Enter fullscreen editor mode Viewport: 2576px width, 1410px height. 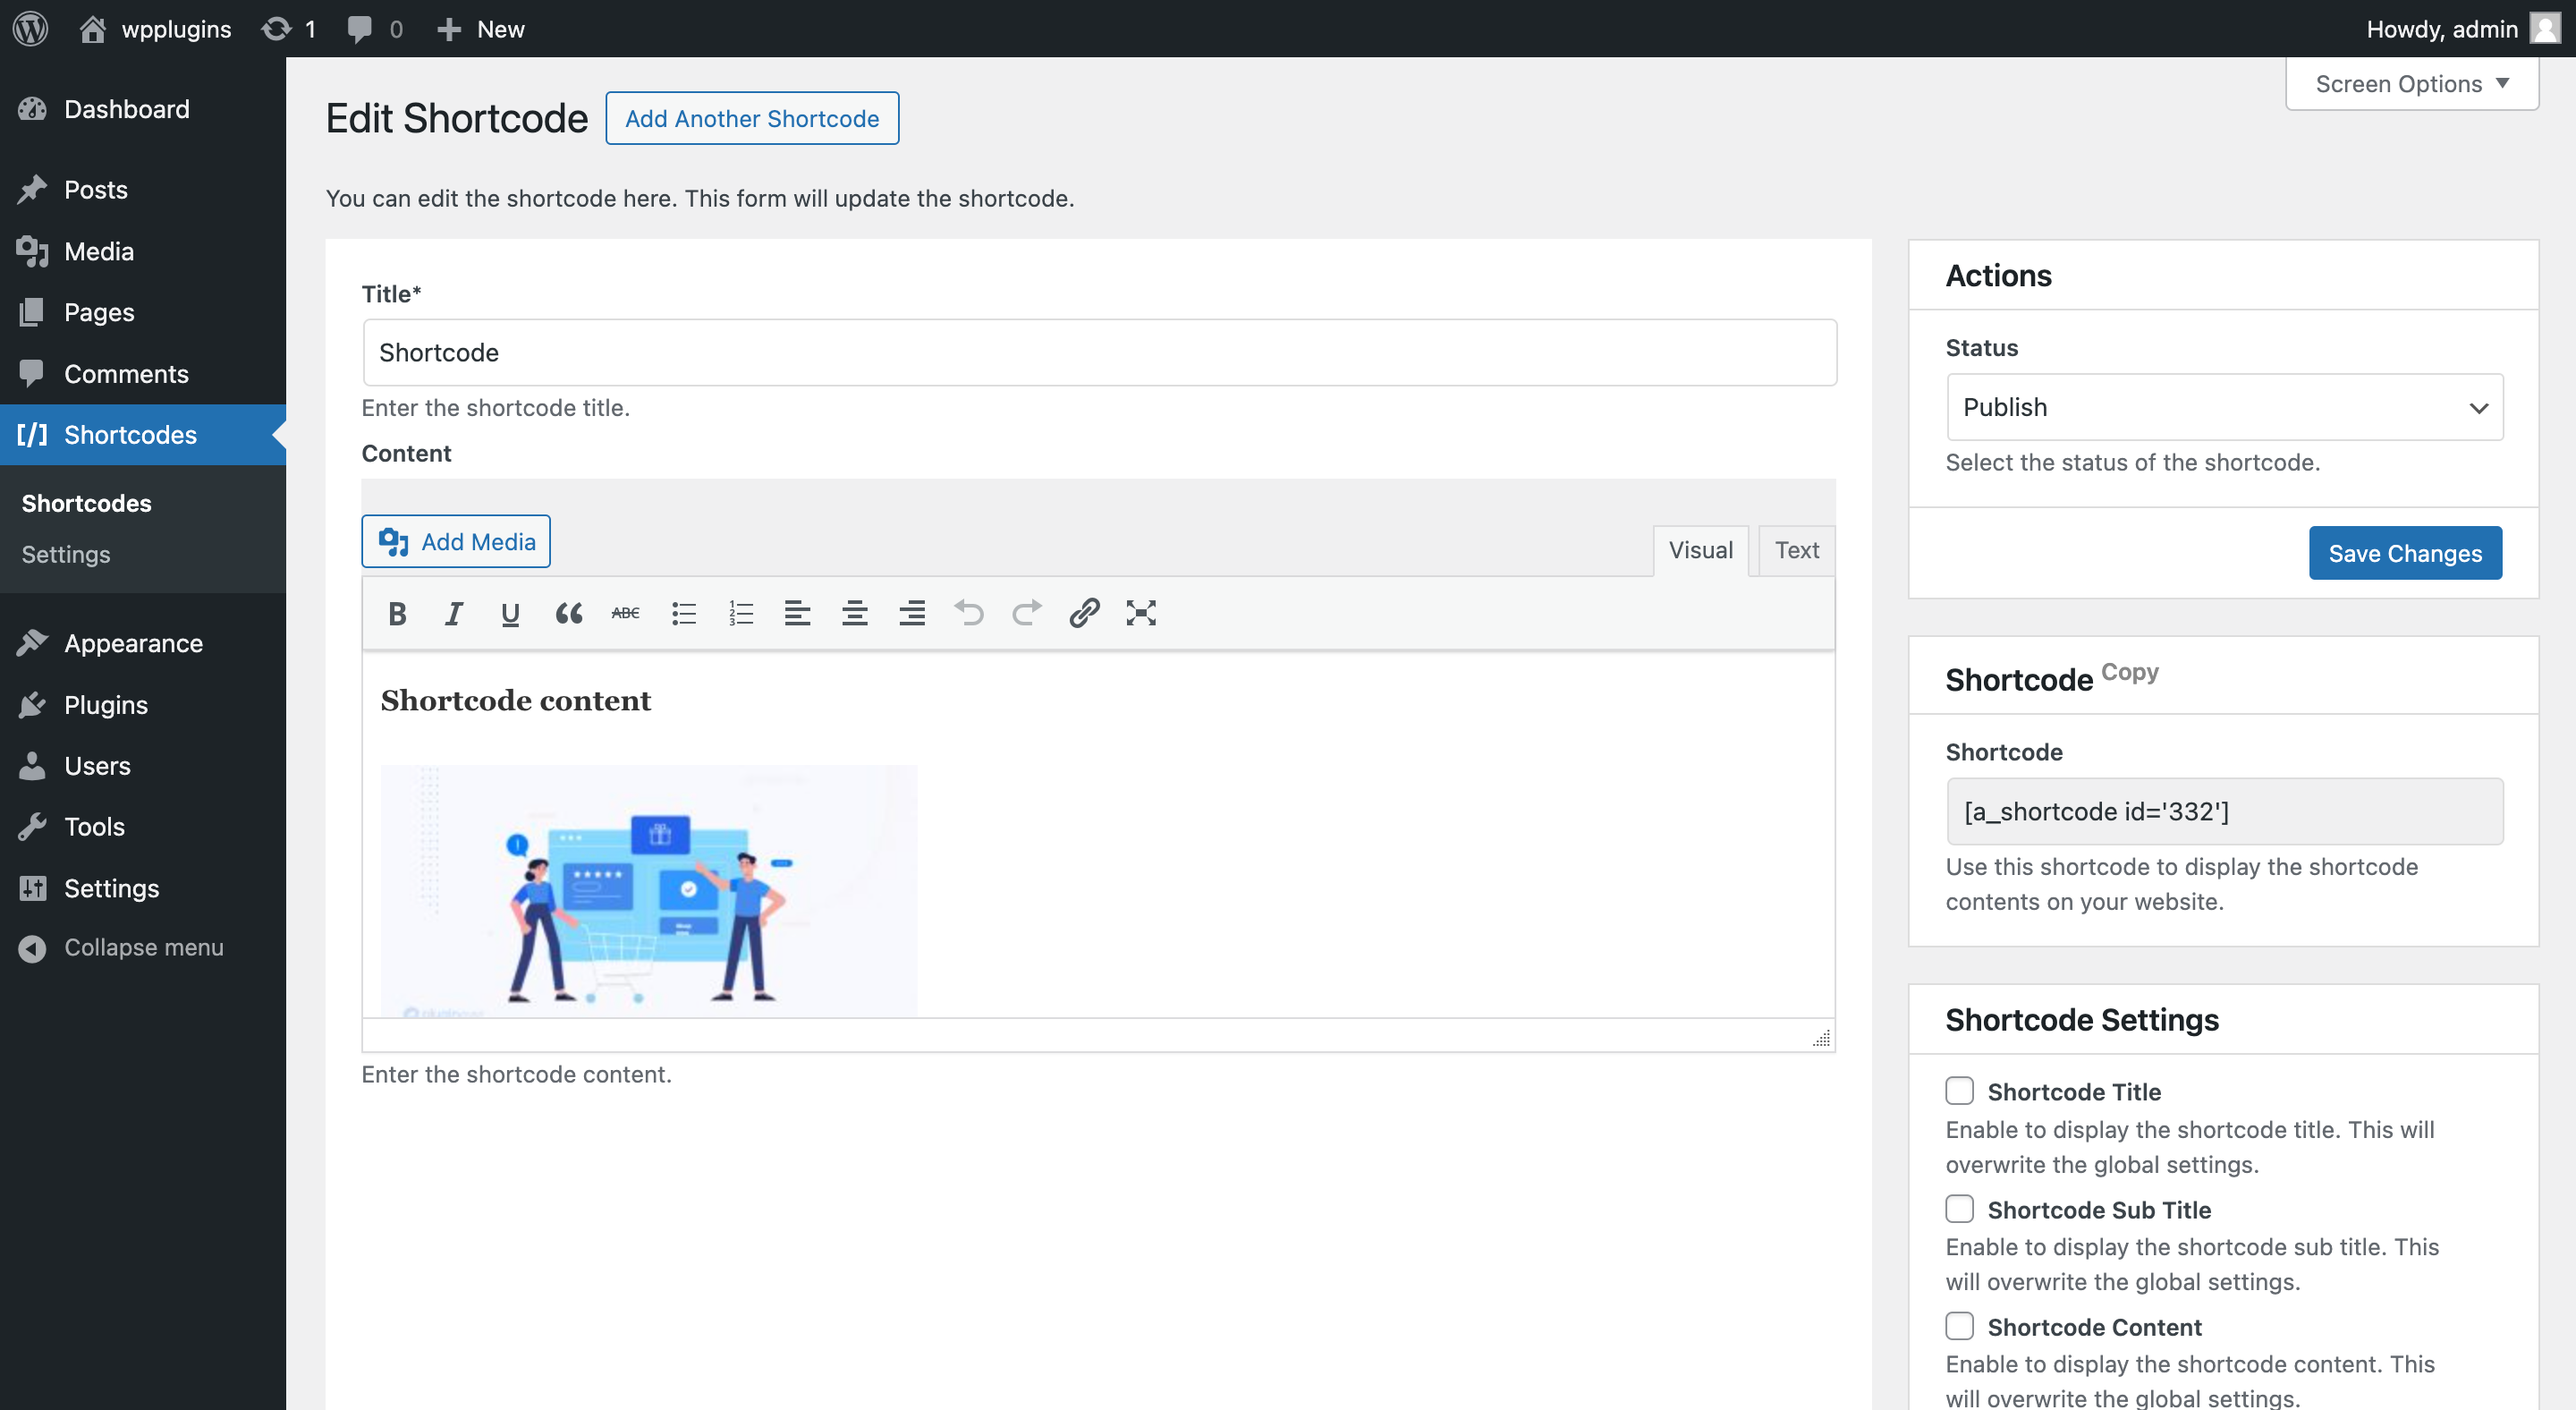tap(1141, 613)
